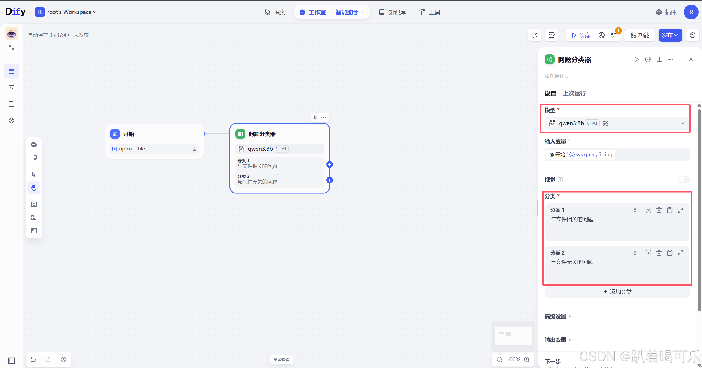Expand the 分类 1 editor to fullscreen
Image resolution: width=702 pixels, height=368 pixels.
click(681, 210)
